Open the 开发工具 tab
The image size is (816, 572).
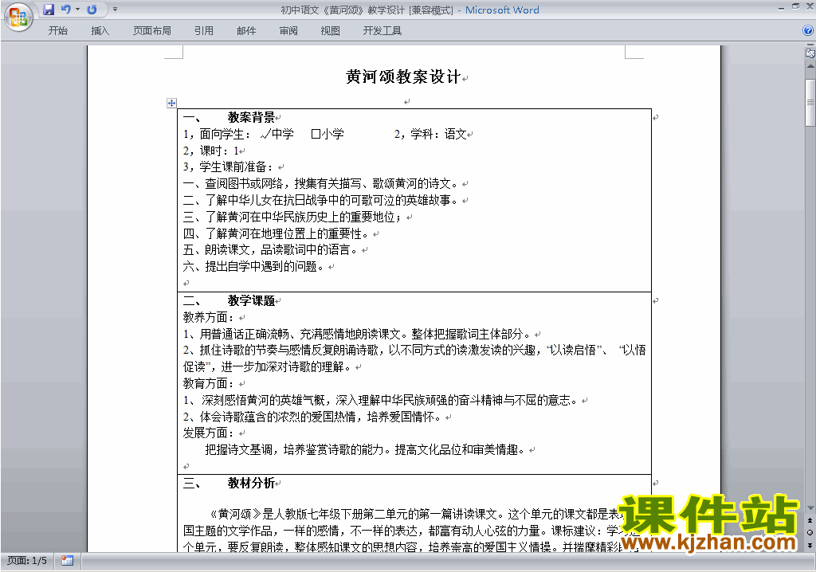pyautogui.click(x=382, y=31)
